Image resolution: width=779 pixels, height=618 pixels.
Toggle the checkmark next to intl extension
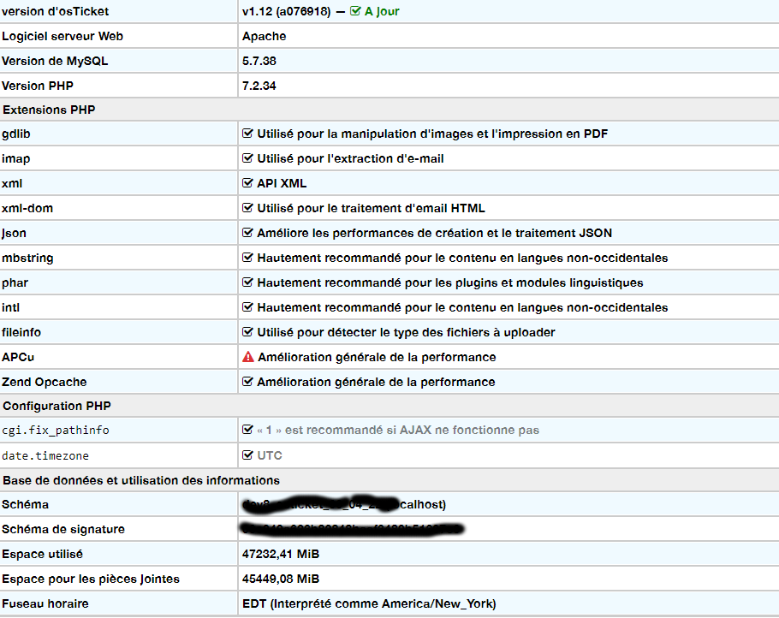coord(247,307)
